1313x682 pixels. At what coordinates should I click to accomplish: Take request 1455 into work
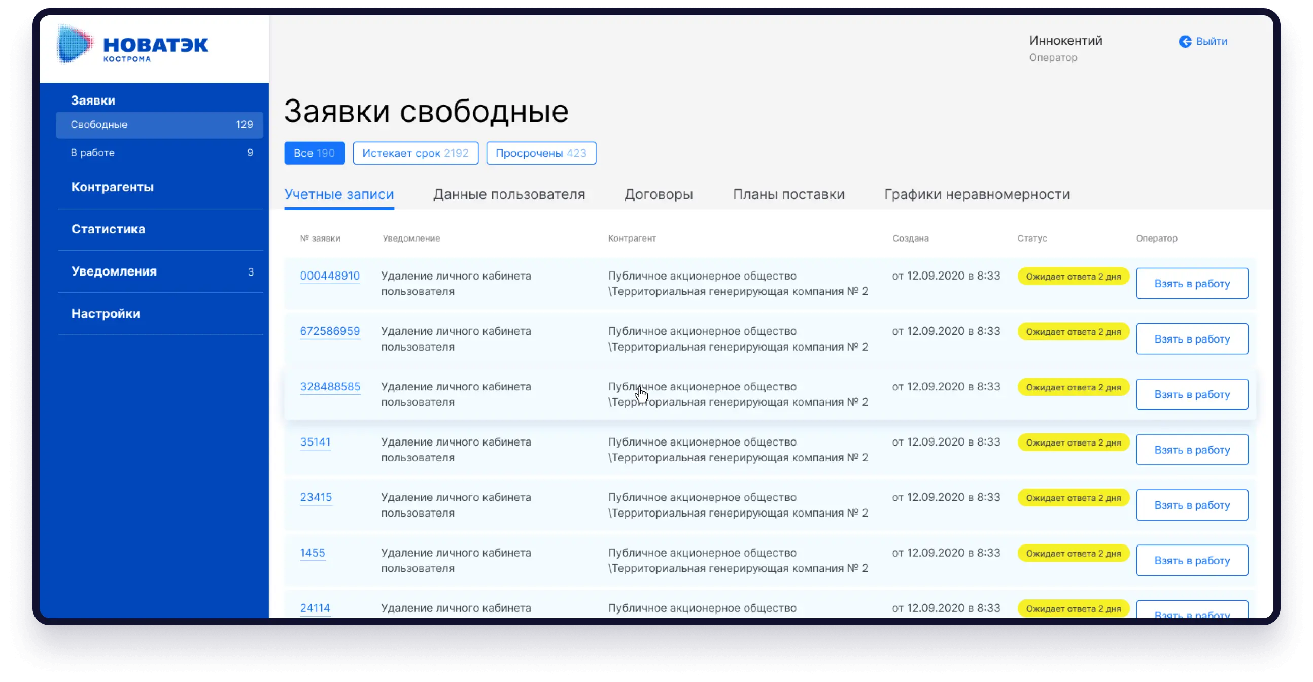point(1192,561)
